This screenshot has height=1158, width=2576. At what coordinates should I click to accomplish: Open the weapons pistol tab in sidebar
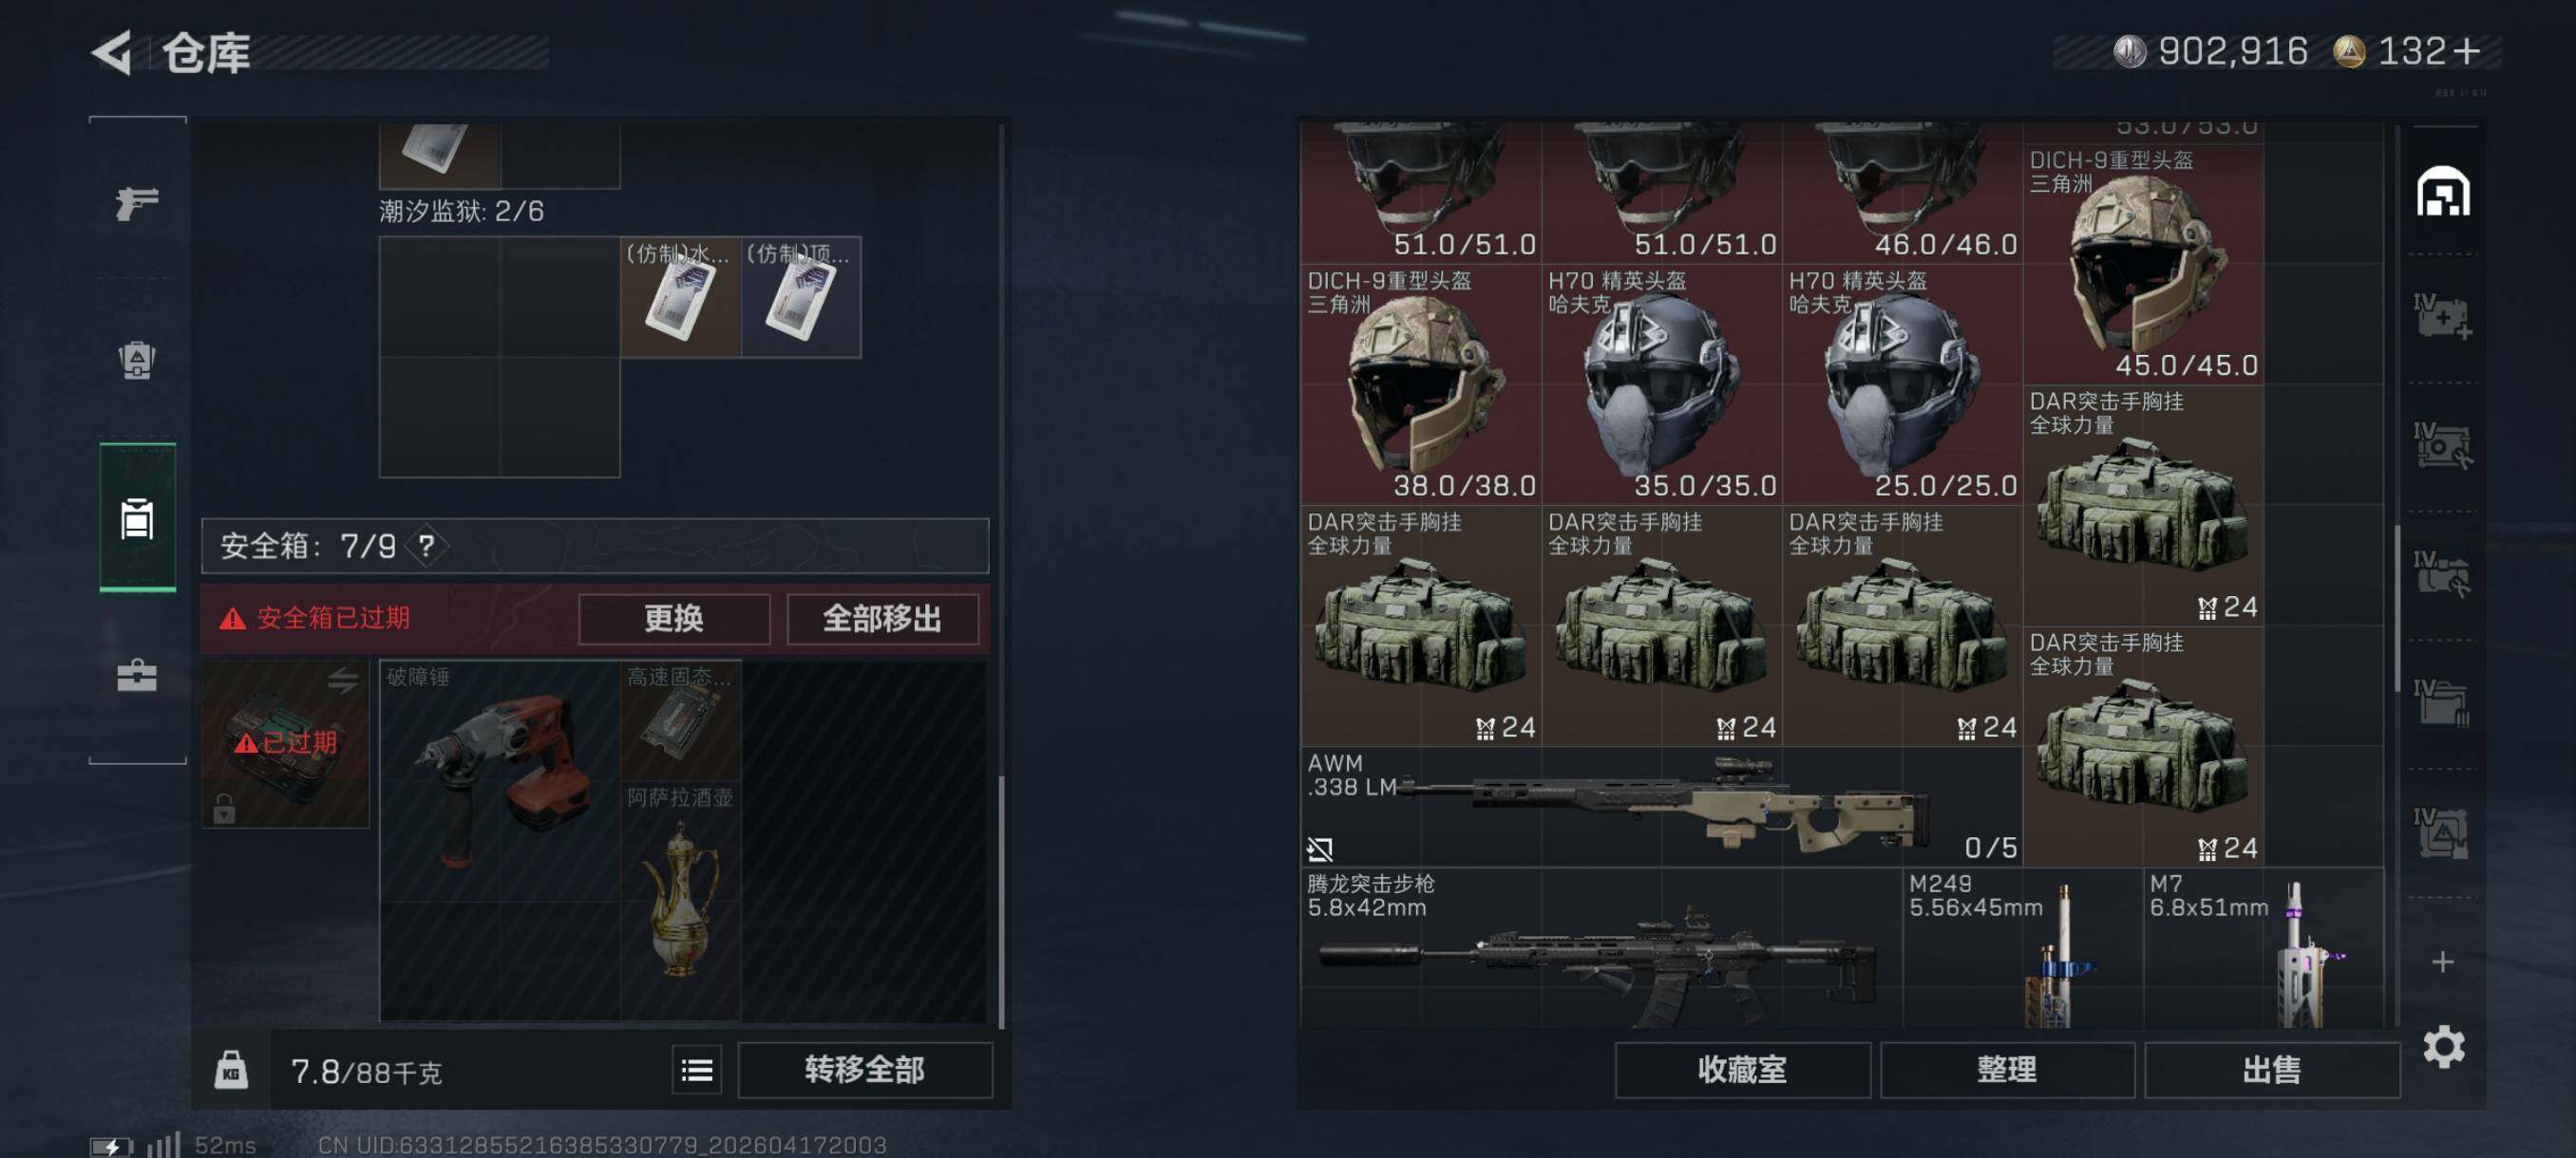point(137,203)
